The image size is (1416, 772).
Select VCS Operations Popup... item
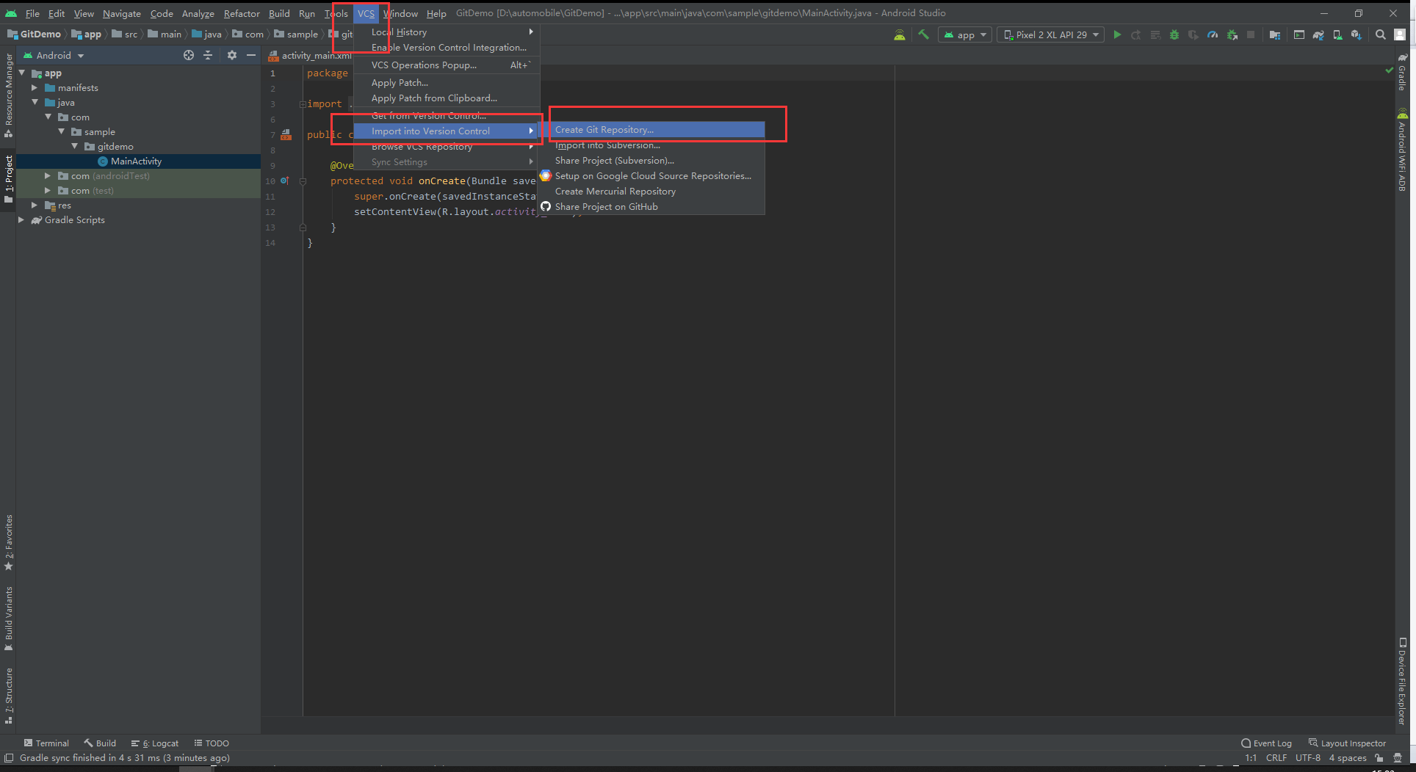point(446,65)
